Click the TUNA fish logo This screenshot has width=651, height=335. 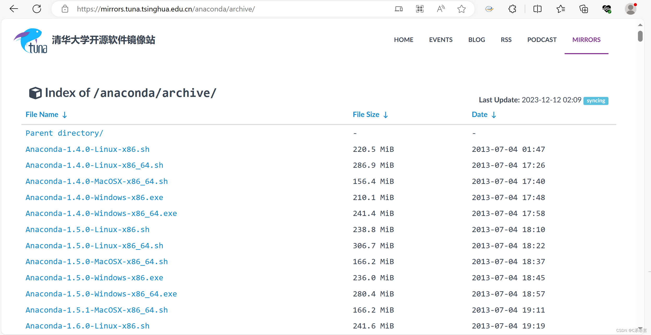click(x=31, y=40)
